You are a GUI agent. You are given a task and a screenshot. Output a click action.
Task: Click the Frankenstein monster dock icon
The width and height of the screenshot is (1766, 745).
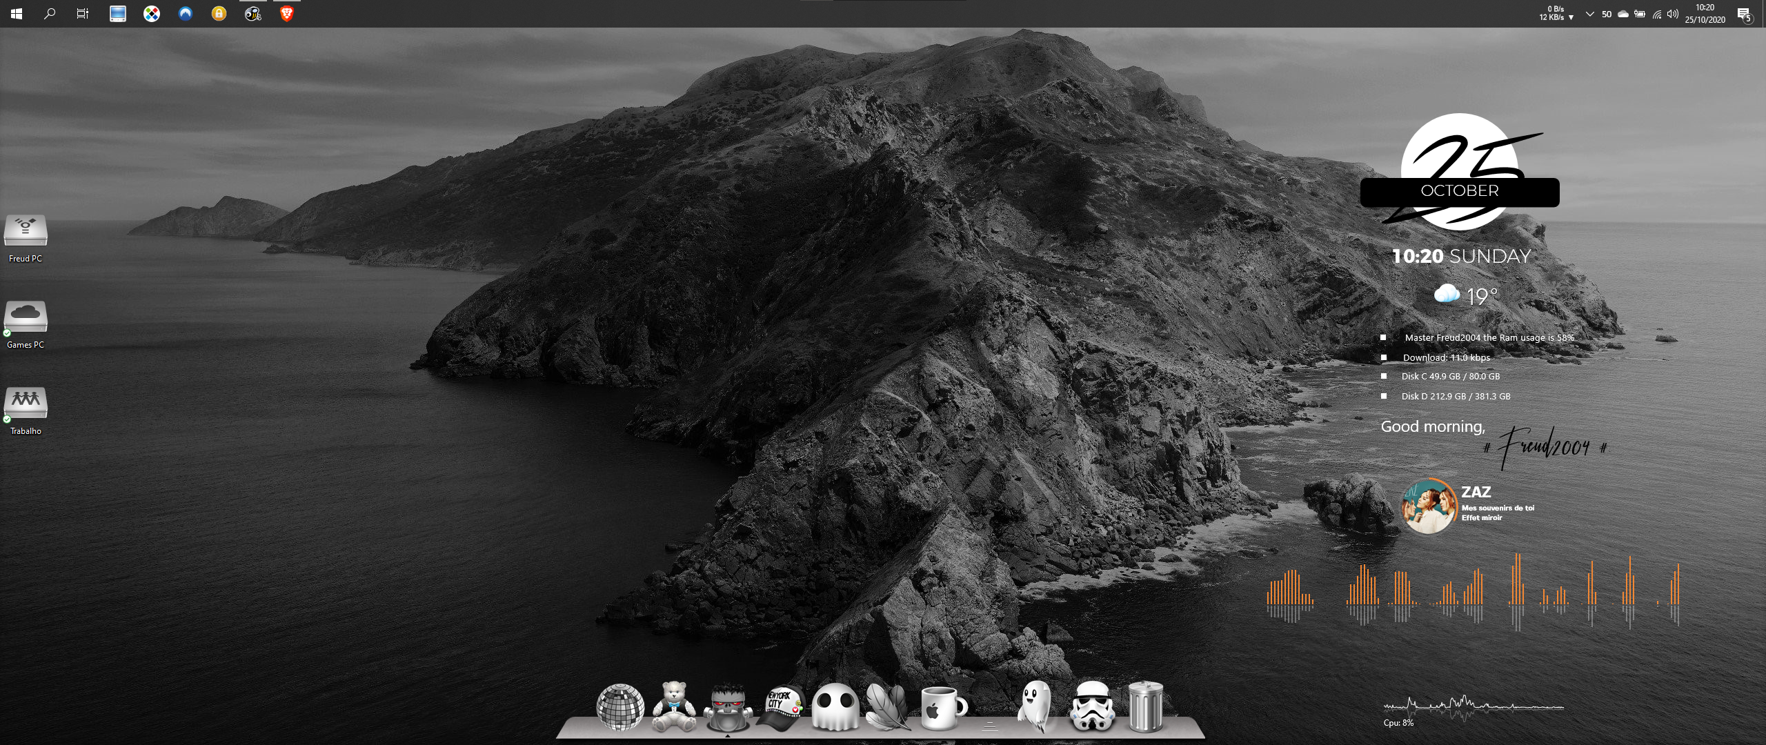tap(727, 708)
